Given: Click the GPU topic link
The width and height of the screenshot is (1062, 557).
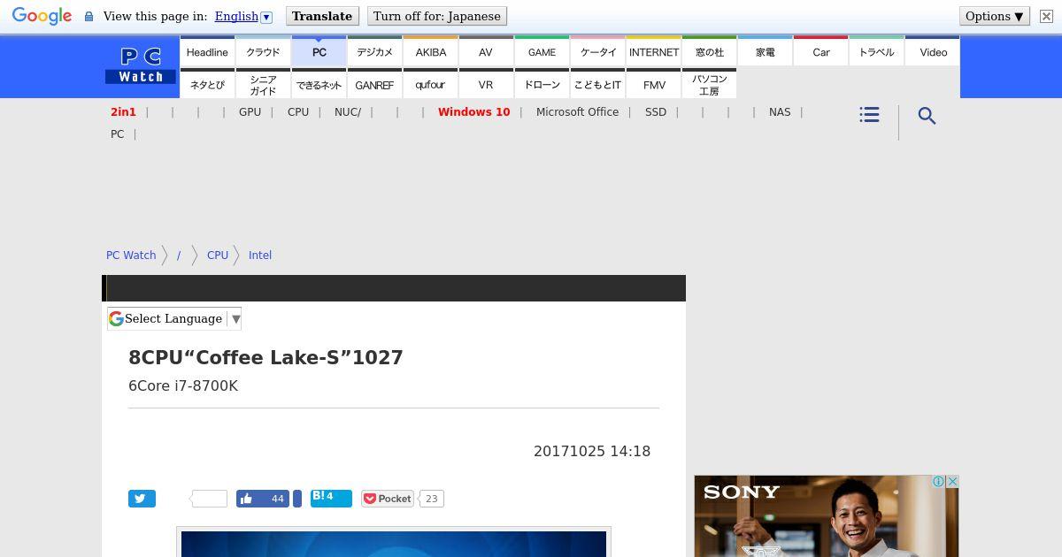Looking at the screenshot, I should click(250, 112).
